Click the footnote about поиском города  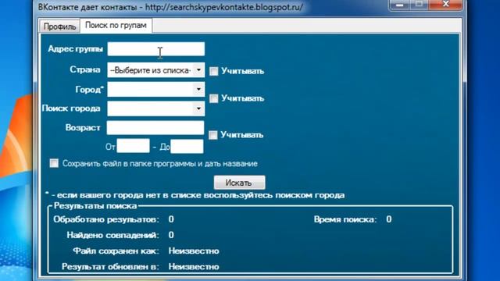pyautogui.click(x=195, y=195)
